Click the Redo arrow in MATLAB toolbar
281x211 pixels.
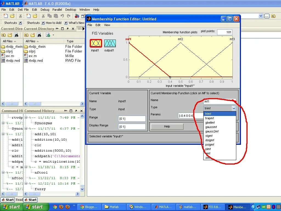[69, 16]
